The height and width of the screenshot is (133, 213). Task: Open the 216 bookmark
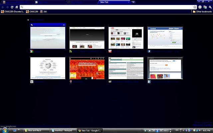pos(44,12)
